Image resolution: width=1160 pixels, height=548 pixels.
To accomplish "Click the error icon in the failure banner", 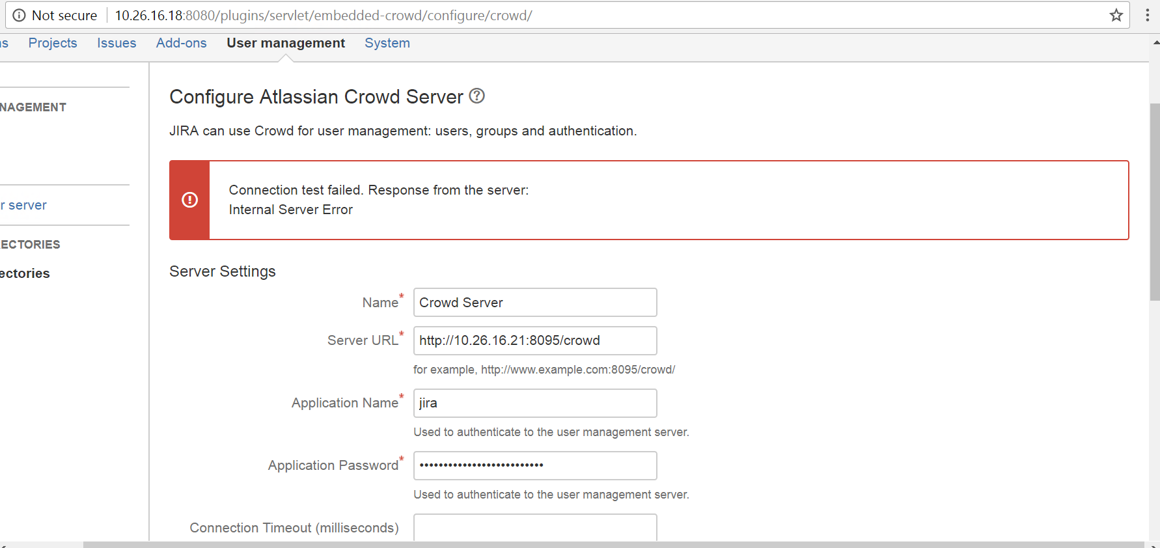I will (189, 200).
